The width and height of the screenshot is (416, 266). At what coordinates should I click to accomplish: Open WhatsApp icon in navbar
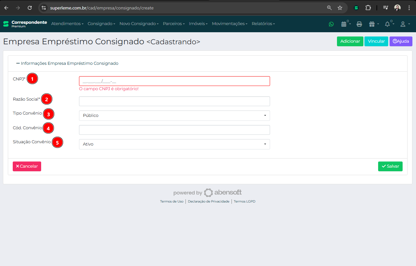coord(331,24)
